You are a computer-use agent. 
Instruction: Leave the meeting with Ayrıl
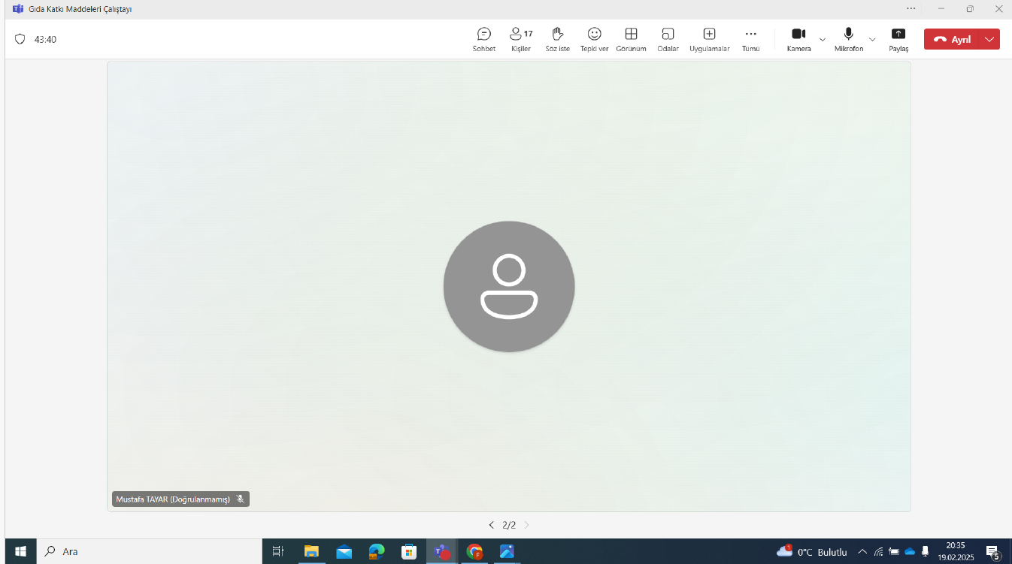(x=953, y=40)
